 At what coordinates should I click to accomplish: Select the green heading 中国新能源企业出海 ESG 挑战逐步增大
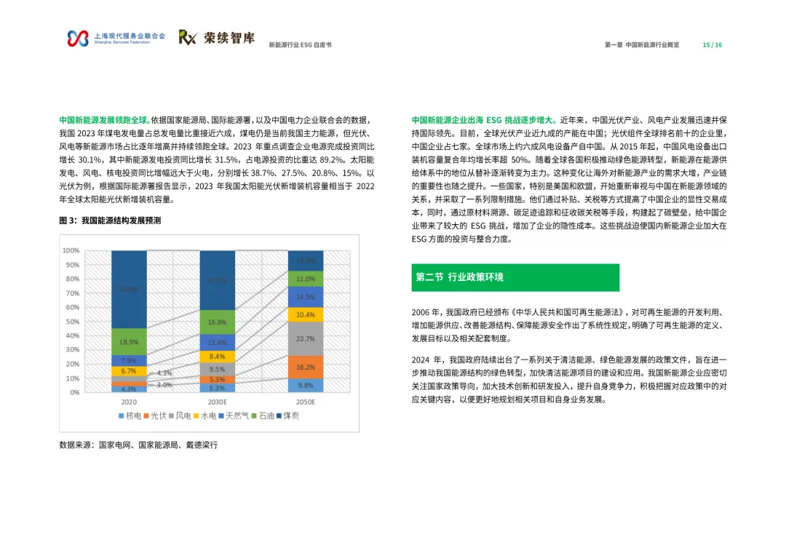tap(483, 120)
